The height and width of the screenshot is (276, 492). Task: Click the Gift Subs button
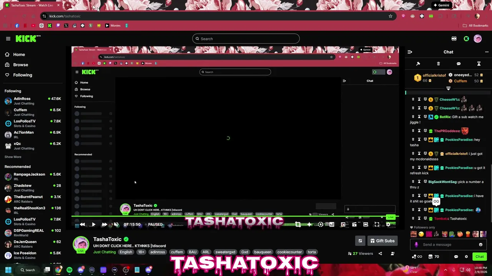click(x=382, y=241)
